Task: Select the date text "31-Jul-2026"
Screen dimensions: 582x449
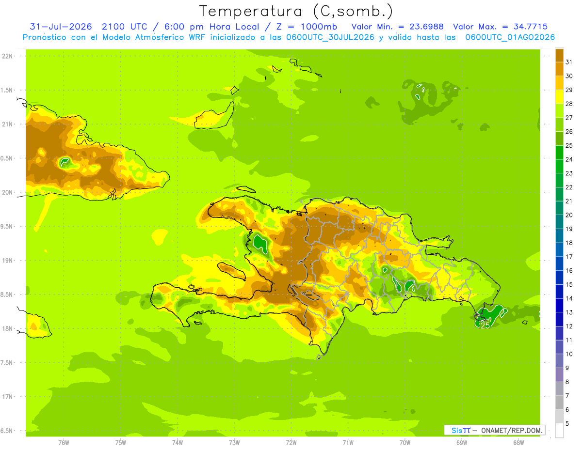Action: click(60, 27)
